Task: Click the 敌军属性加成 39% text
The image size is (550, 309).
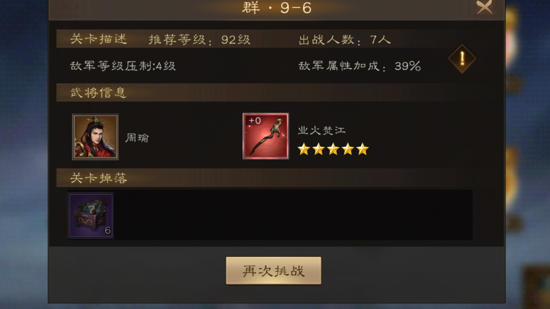Action: tap(360, 66)
